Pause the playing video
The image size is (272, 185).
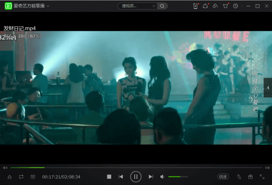click(x=136, y=177)
